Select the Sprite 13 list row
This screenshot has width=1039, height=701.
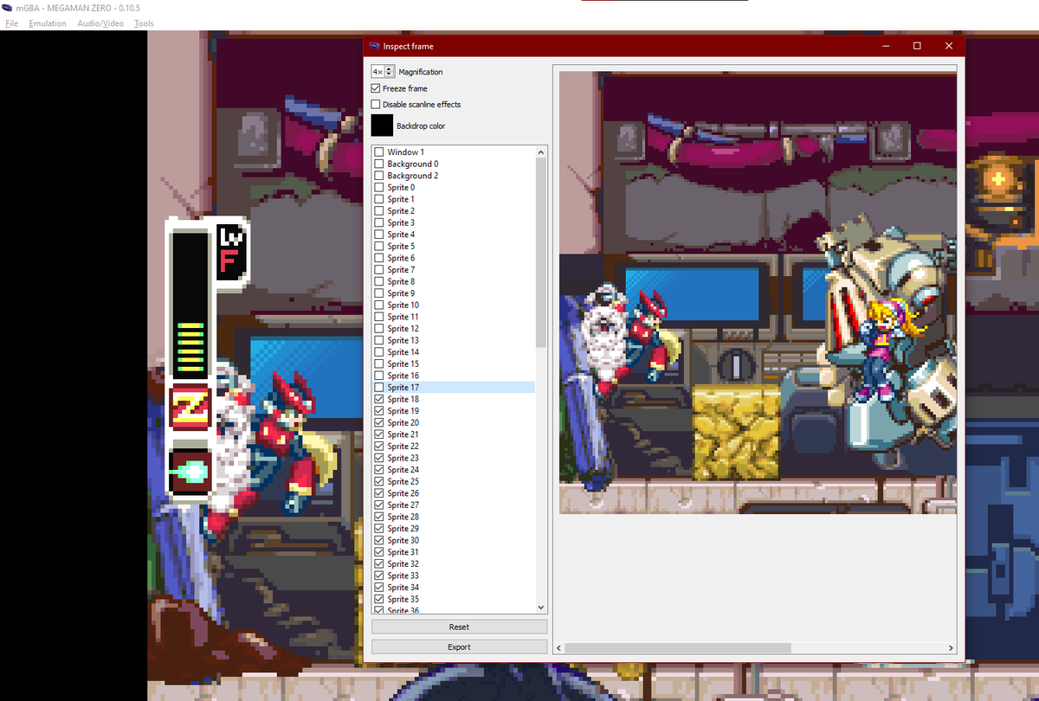coord(454,340)
